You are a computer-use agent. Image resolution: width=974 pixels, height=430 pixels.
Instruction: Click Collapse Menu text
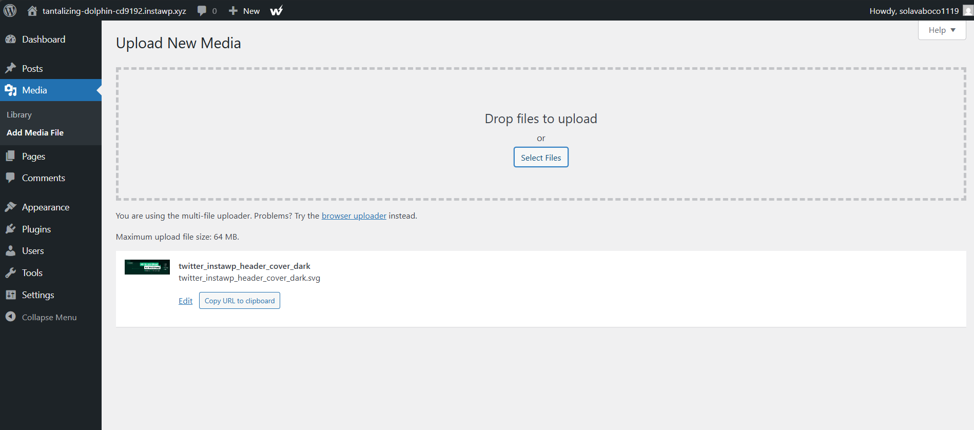pos(49,317)
